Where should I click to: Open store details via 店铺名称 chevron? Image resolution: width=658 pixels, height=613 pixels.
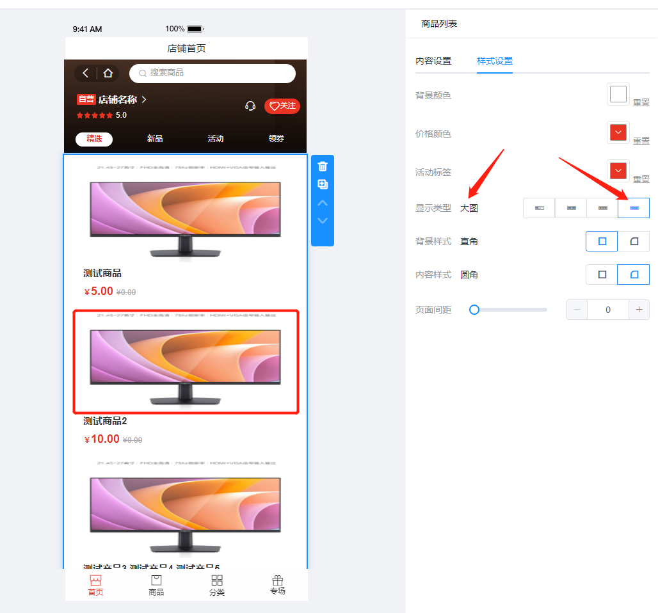click(143, 99)
